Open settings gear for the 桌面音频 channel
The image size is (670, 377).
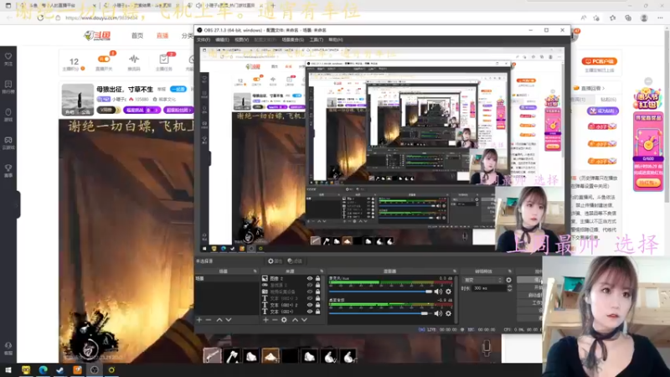pyautogui.click(x=448, y=313)
